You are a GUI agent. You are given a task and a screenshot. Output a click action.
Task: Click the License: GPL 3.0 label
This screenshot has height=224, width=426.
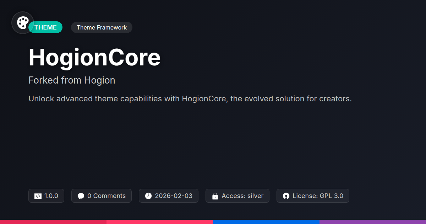(x=318, y=196)
